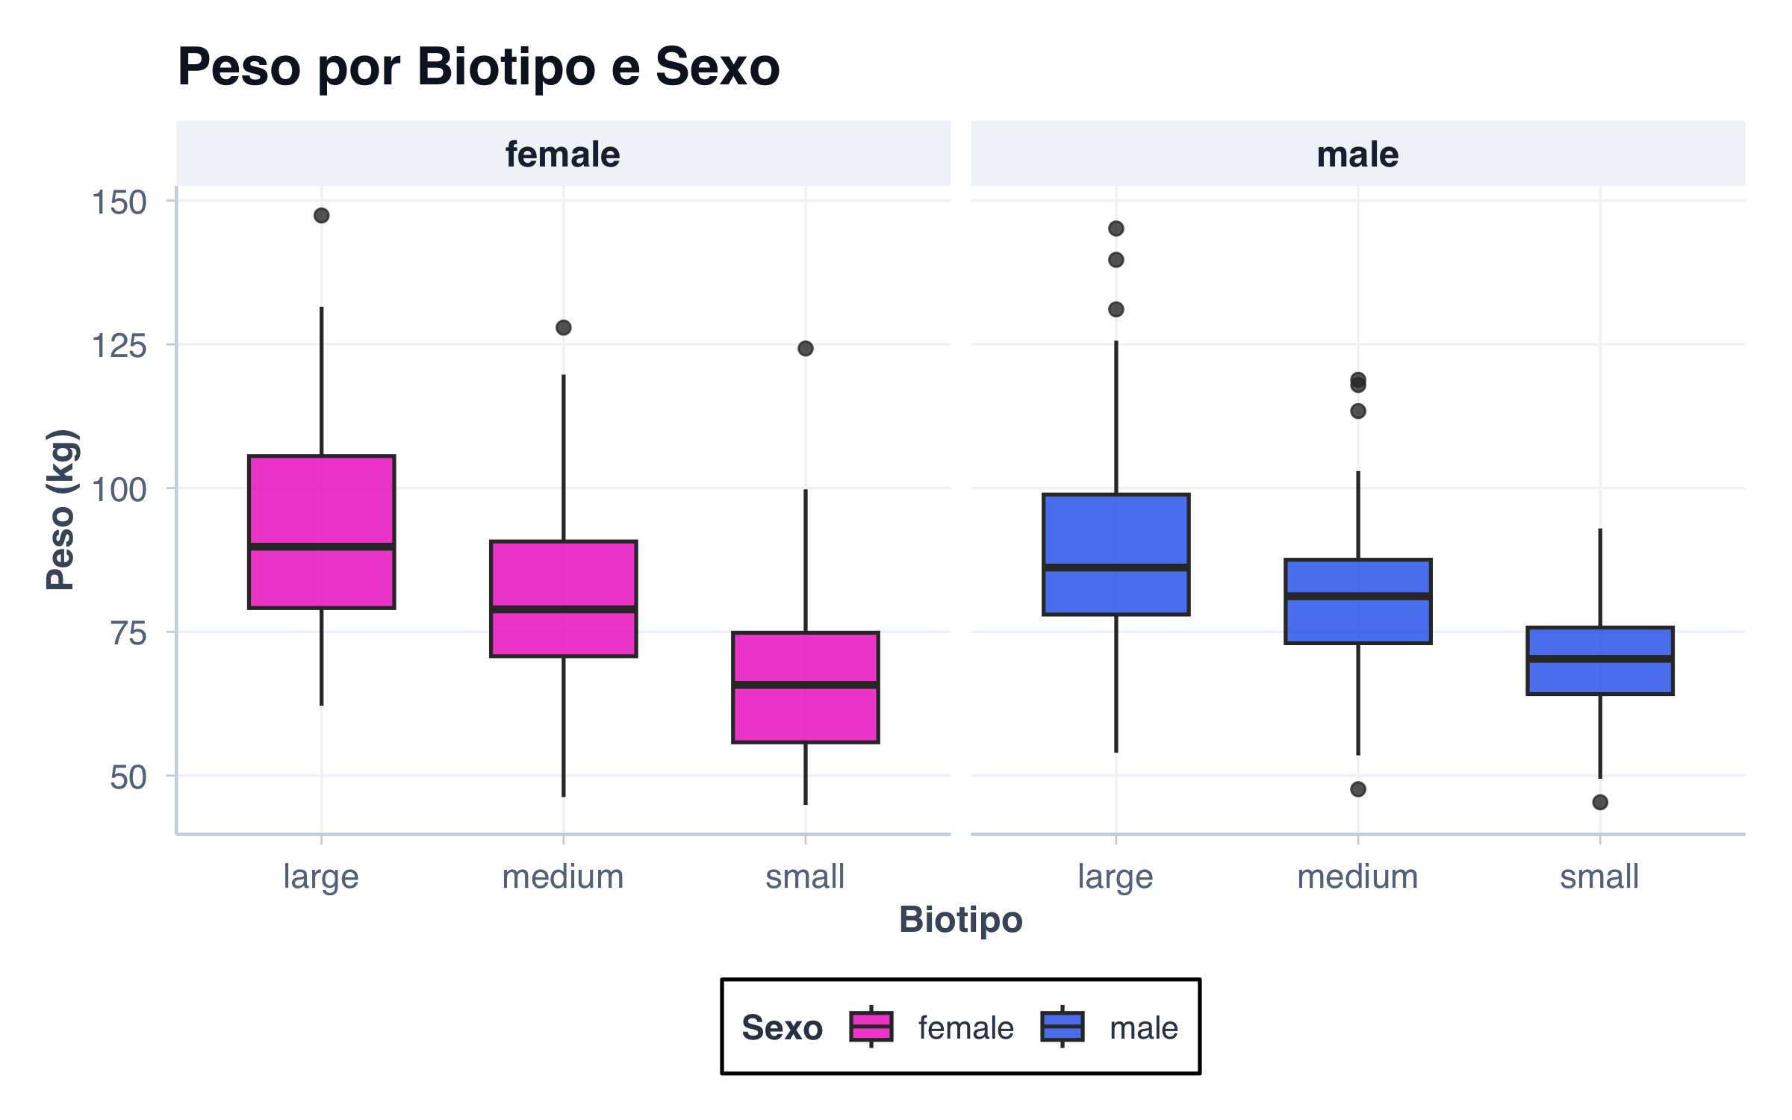Screen dimensions: 1792x1120
Task: Select the outlier dot above female small box
Action: point(806,349)
